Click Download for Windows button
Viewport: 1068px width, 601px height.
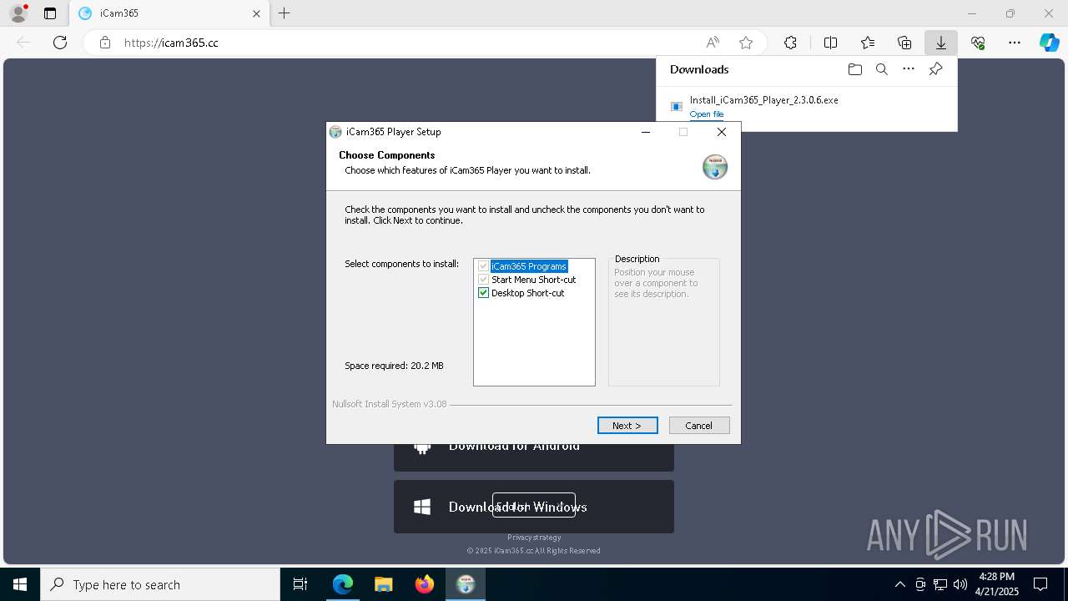click(534, 507)
